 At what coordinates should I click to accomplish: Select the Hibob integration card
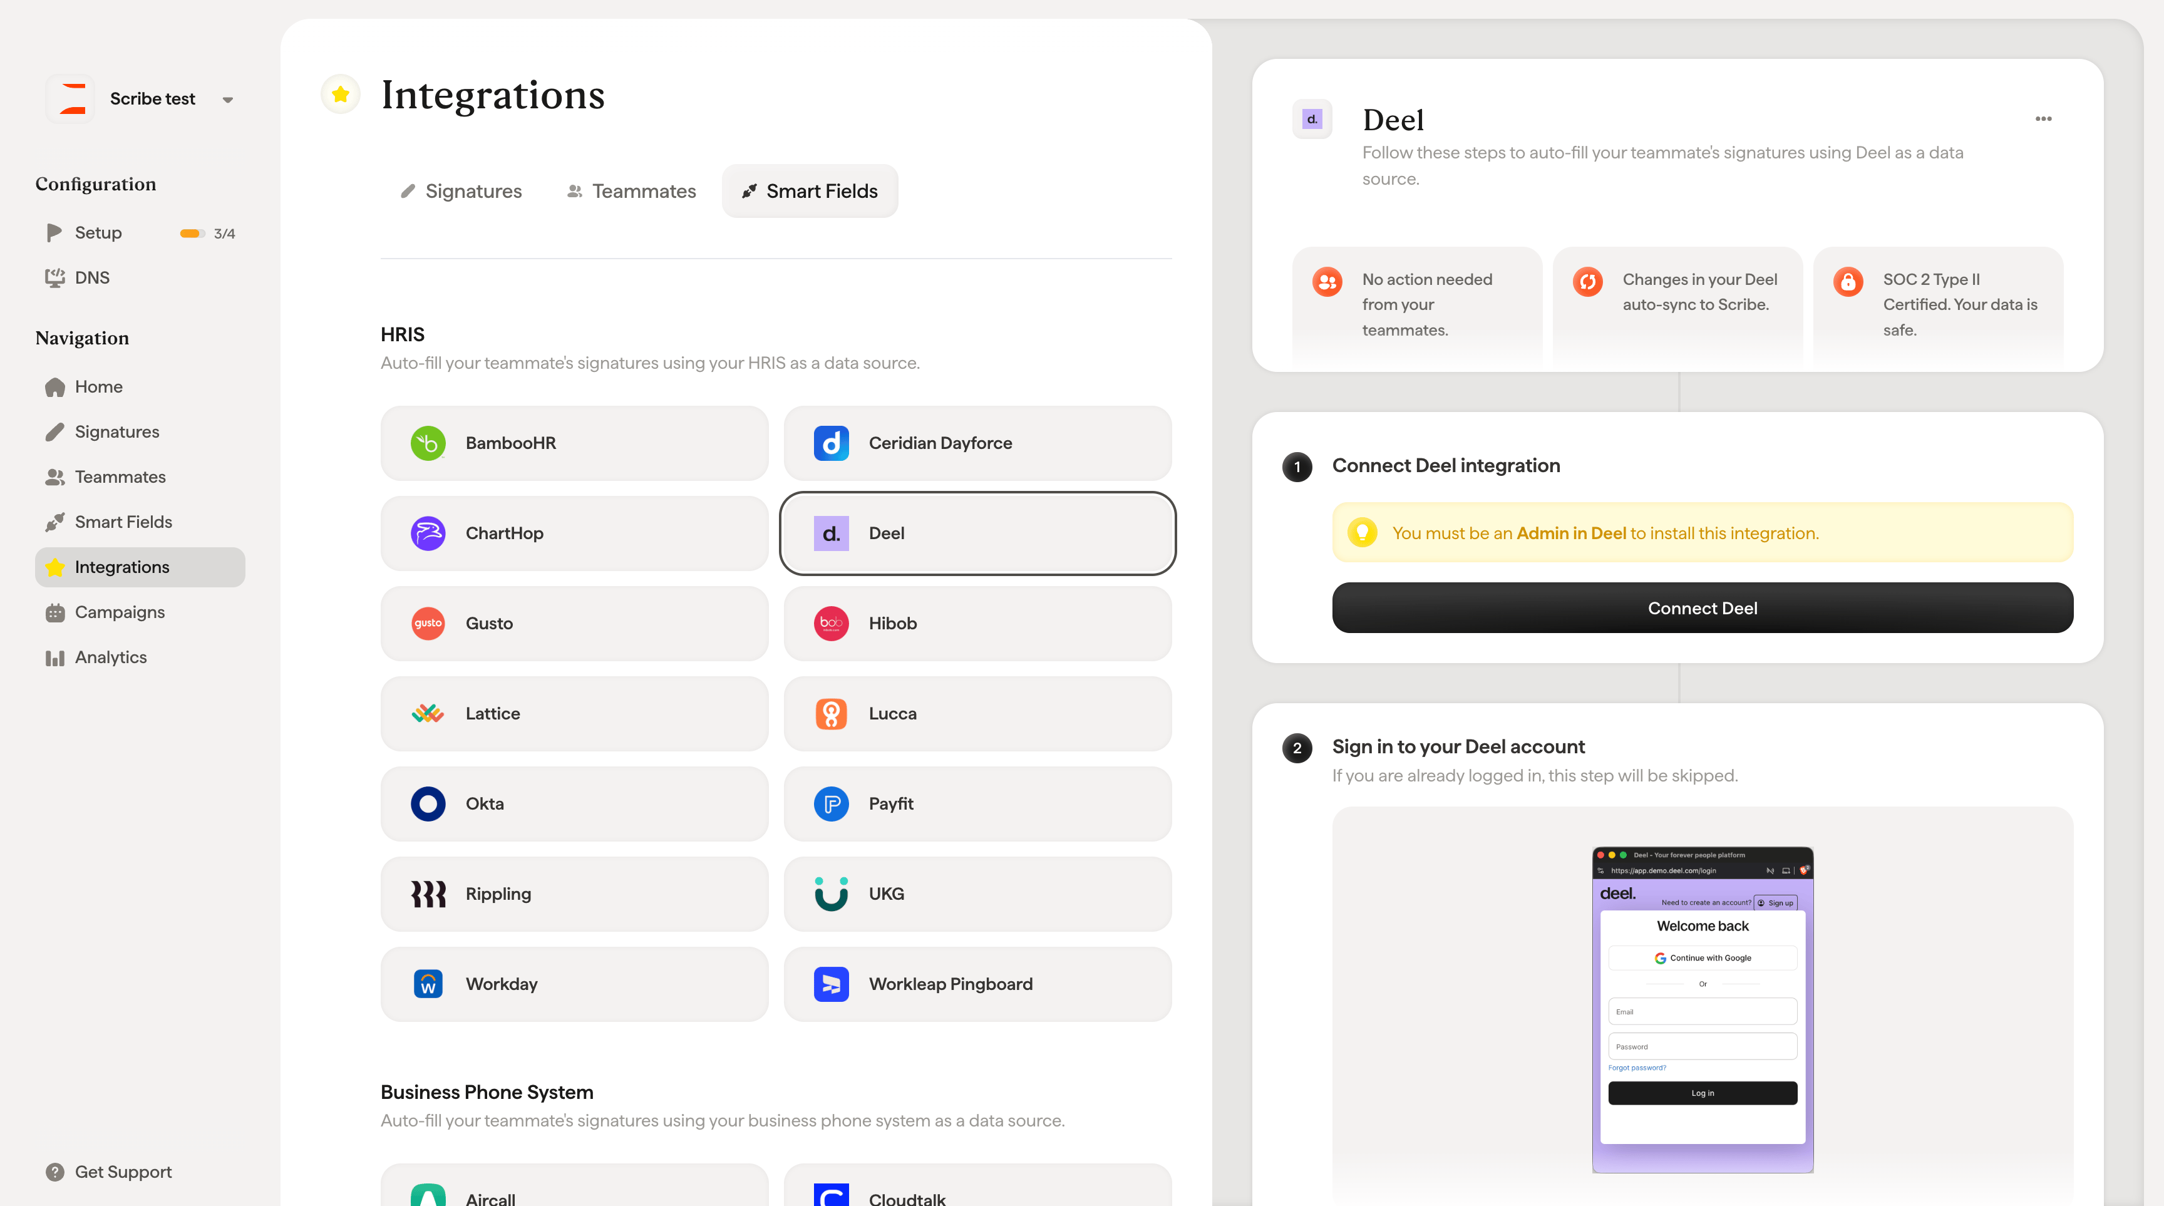[978, 623]
